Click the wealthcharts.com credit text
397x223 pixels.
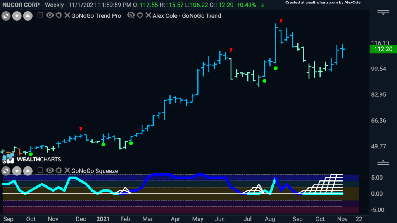(x=323, y=3)
